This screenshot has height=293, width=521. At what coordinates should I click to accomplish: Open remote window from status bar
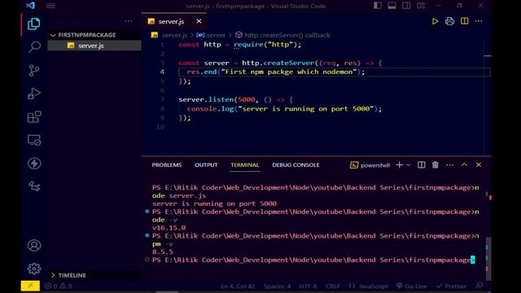click(30, 286)
